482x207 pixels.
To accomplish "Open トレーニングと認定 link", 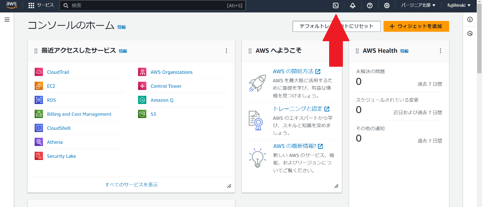I will point(301,109).
